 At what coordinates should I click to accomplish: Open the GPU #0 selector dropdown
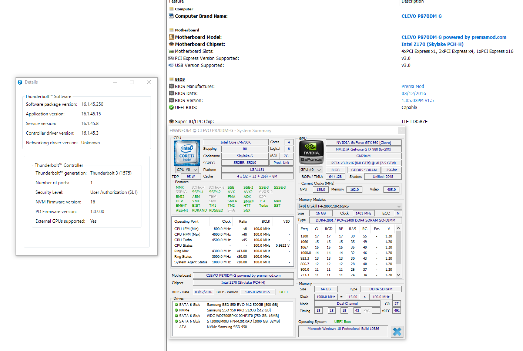(x=310, y=170)
